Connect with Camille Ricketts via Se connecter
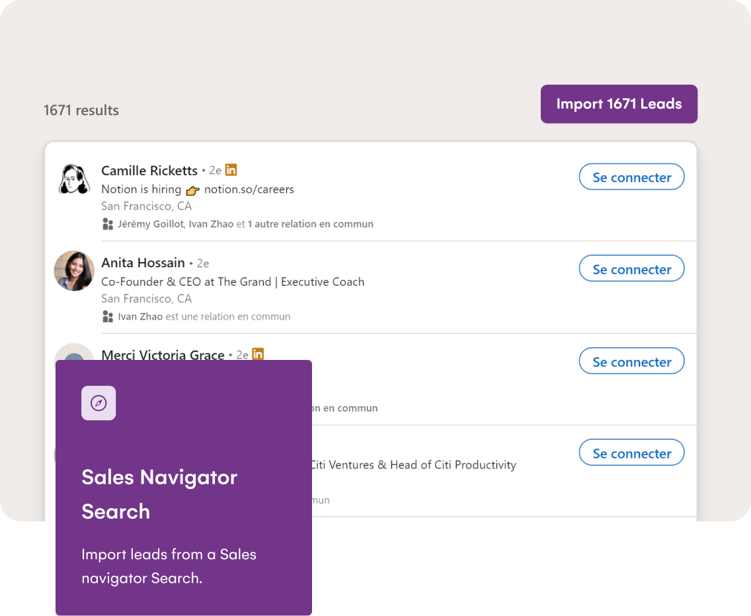 point(631,177)
